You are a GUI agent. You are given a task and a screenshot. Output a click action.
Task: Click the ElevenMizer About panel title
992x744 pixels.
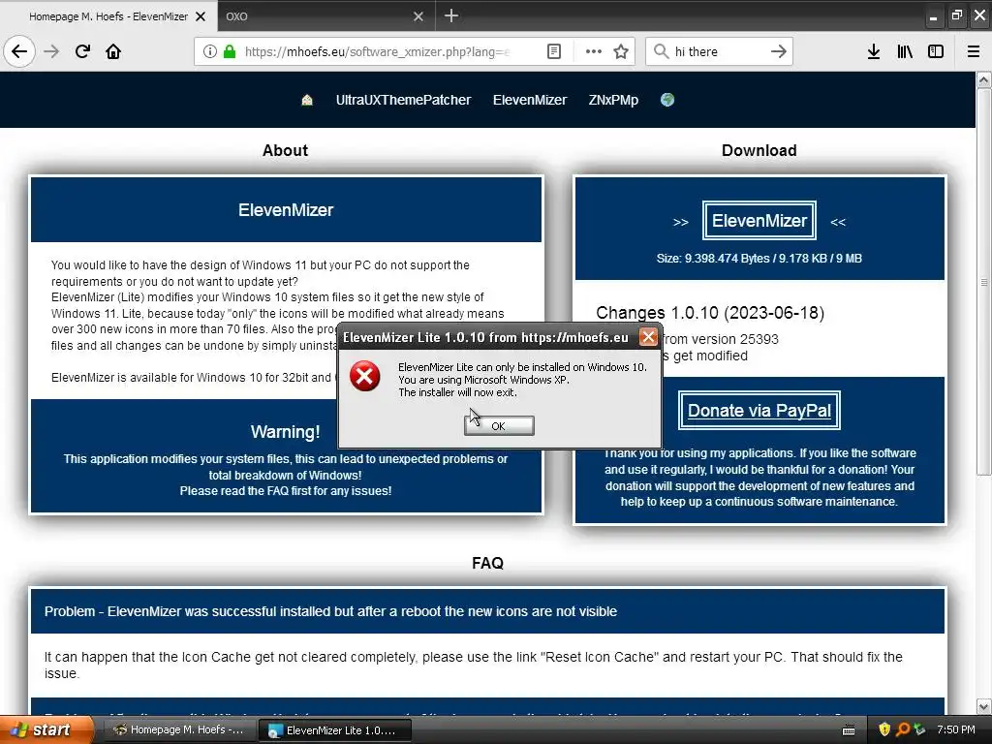click(x=286, y=210)
